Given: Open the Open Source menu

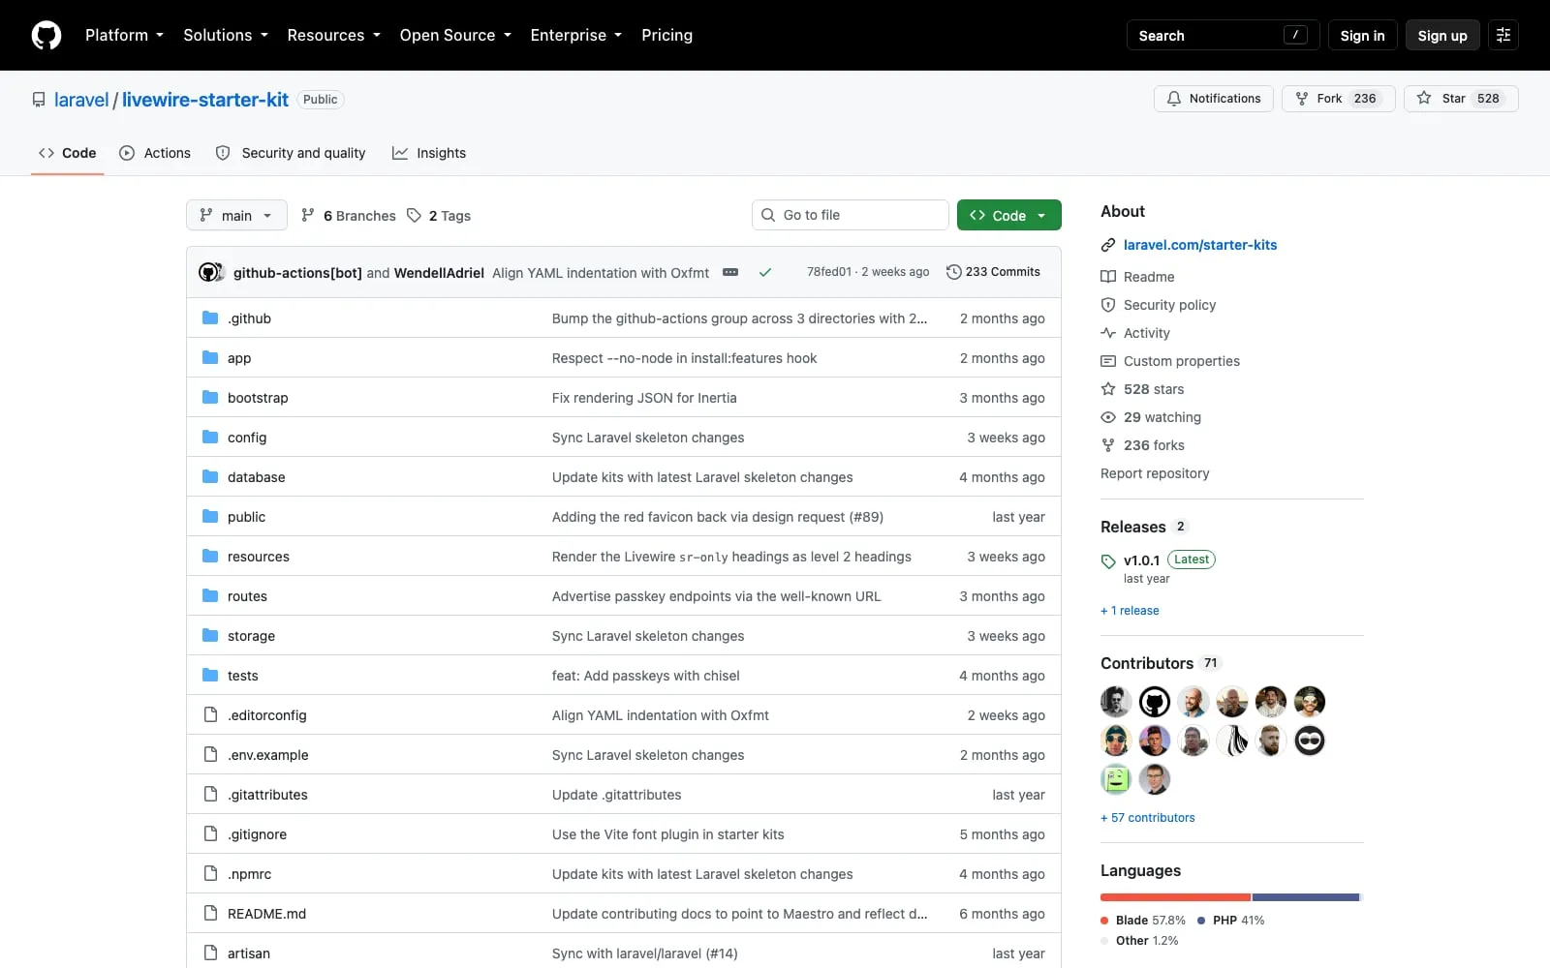Looking at the screenshot, I should [x=455, y=35].
